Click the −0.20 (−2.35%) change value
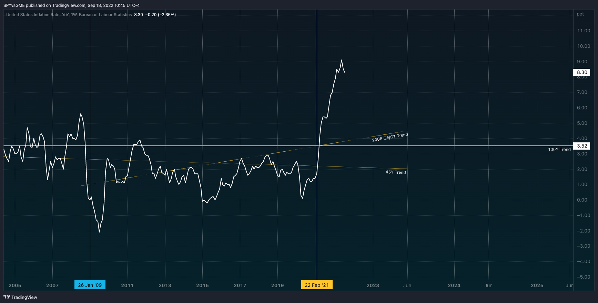Viewport: 598px width, 303px height. coord(161,15)
